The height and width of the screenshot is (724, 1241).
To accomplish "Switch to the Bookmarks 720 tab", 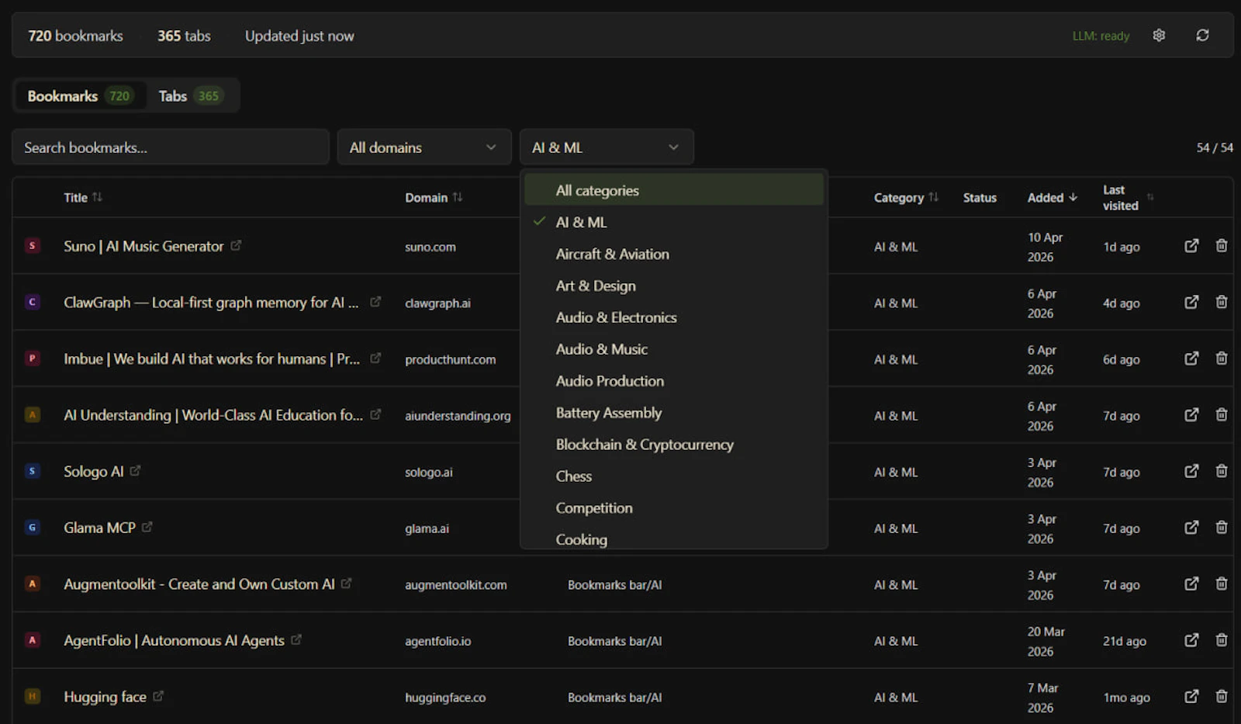I will (x=80, y=96).
